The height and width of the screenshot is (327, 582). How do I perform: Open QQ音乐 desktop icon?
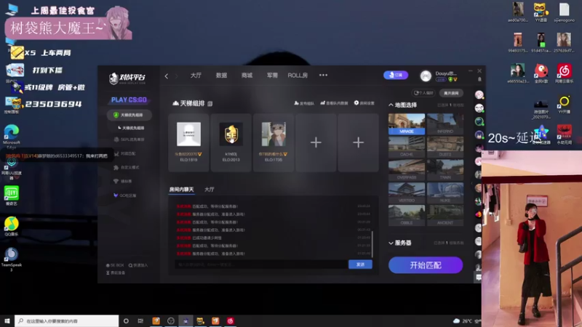click(x=12, y=227)
